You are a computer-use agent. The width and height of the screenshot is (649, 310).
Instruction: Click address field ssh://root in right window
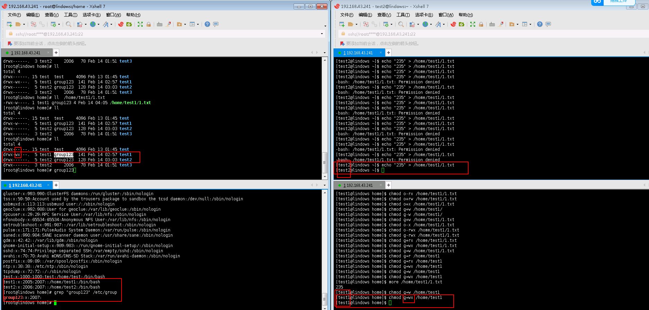tap(494, 34)
